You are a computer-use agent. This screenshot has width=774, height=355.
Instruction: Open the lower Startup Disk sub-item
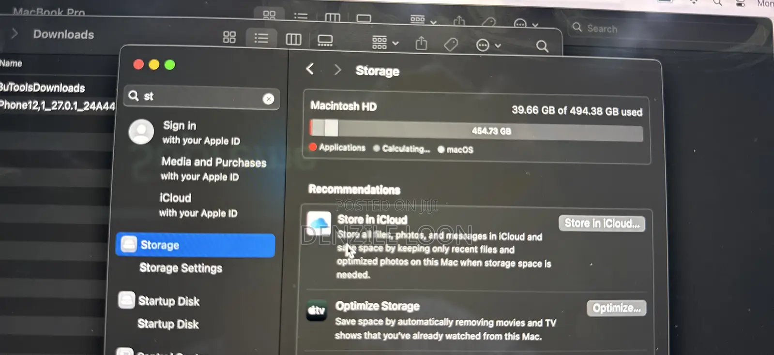(168, 324)
